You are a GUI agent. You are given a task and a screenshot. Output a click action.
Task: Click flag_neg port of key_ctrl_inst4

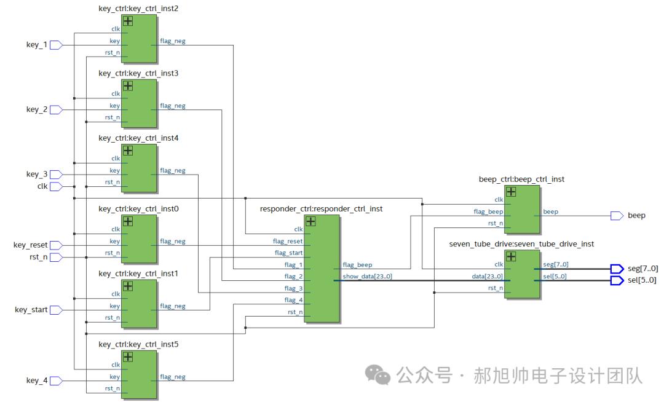[x=172, y=170]
